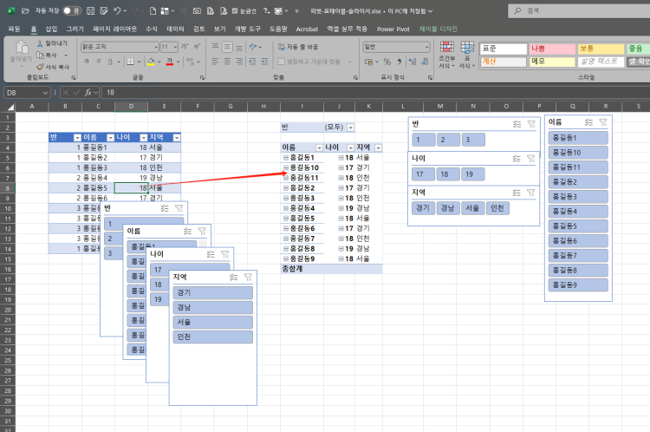Open the 지역 column filter in the table
This screenshot has width=650, height=432.
pos(177,137)
